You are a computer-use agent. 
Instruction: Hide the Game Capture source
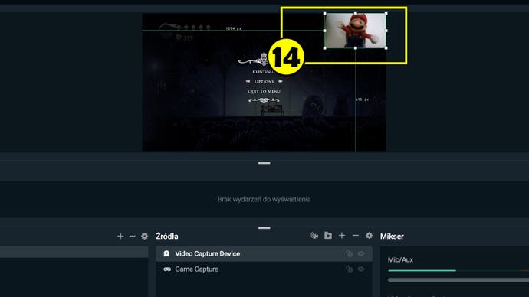(361, 269)
